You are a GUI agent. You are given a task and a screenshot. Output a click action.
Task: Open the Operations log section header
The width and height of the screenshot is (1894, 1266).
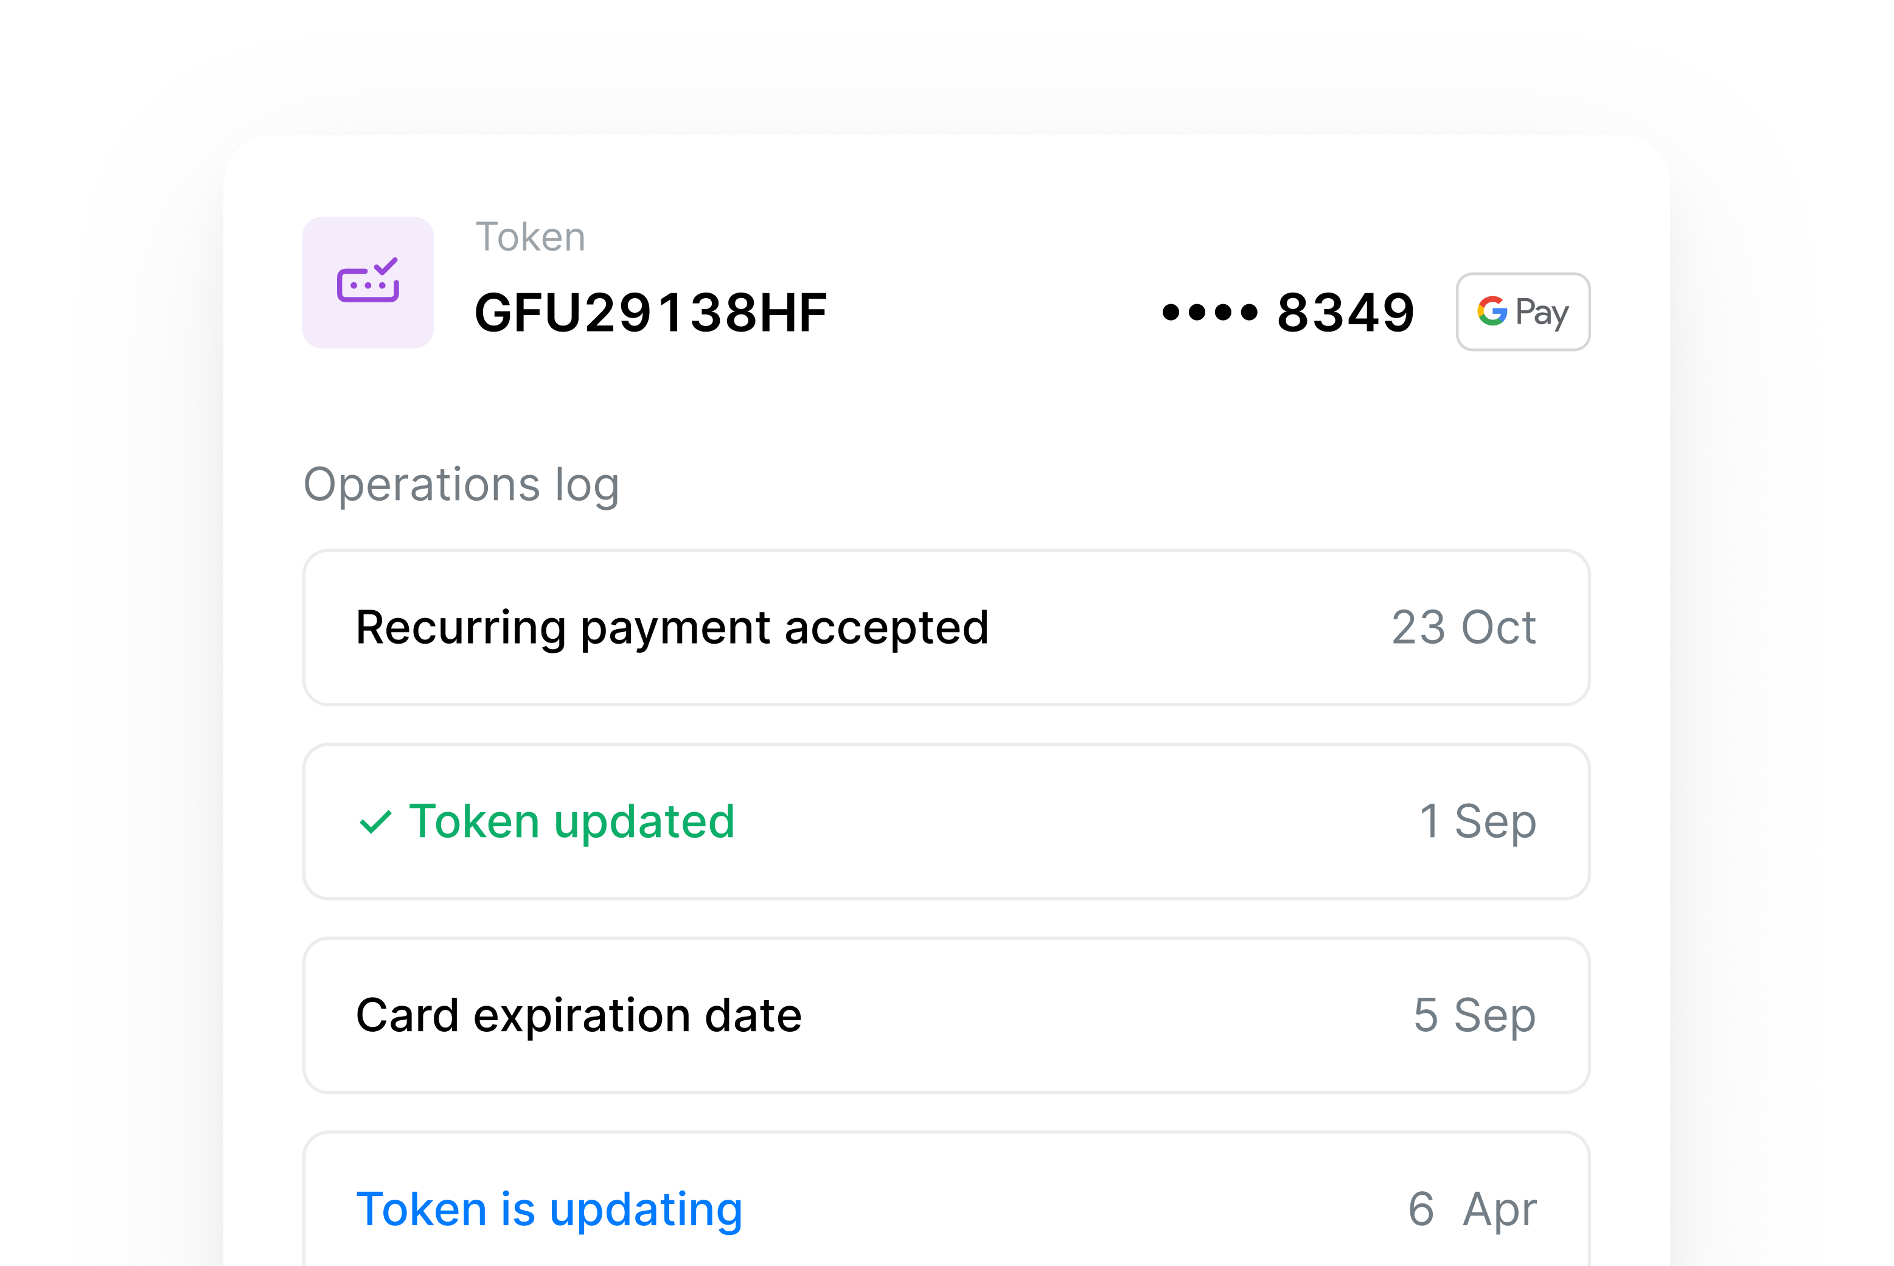click(461, 483)
